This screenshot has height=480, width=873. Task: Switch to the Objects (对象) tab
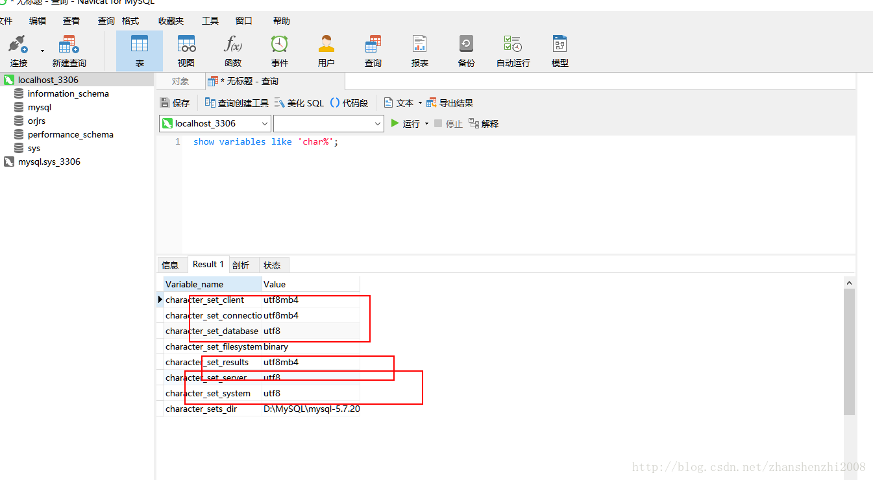tap(180, 81)
